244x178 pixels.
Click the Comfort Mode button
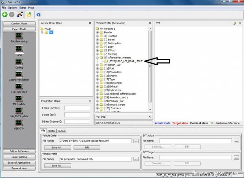19,24
